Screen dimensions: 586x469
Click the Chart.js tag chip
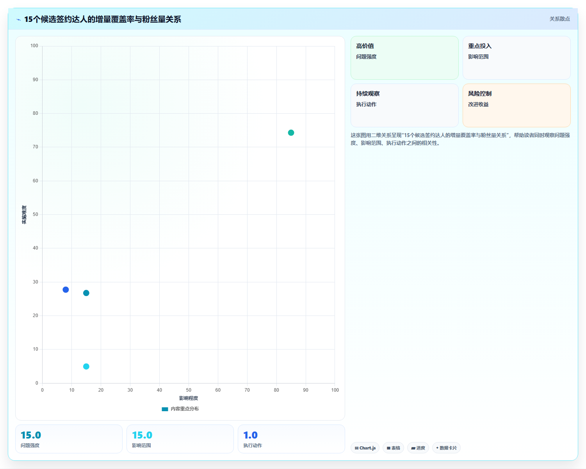(365, 448)
